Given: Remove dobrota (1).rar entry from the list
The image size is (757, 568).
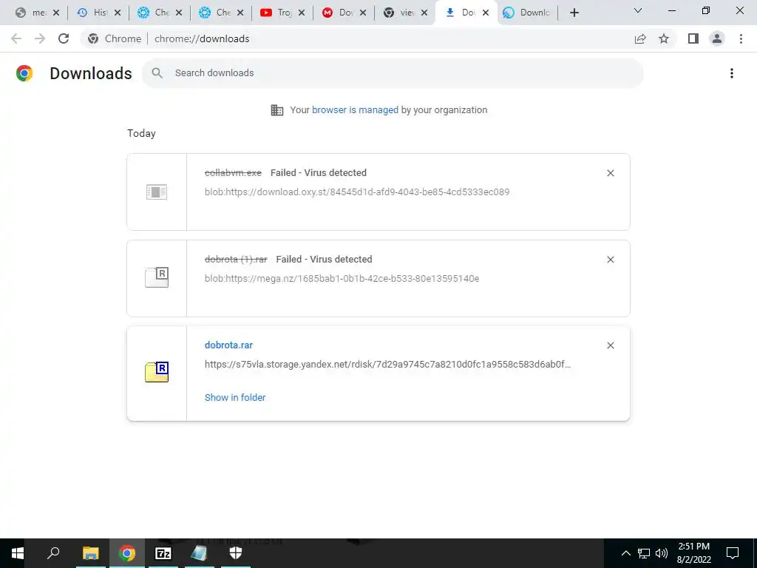Looking at the screenshot, I should (x=610, y=260).
